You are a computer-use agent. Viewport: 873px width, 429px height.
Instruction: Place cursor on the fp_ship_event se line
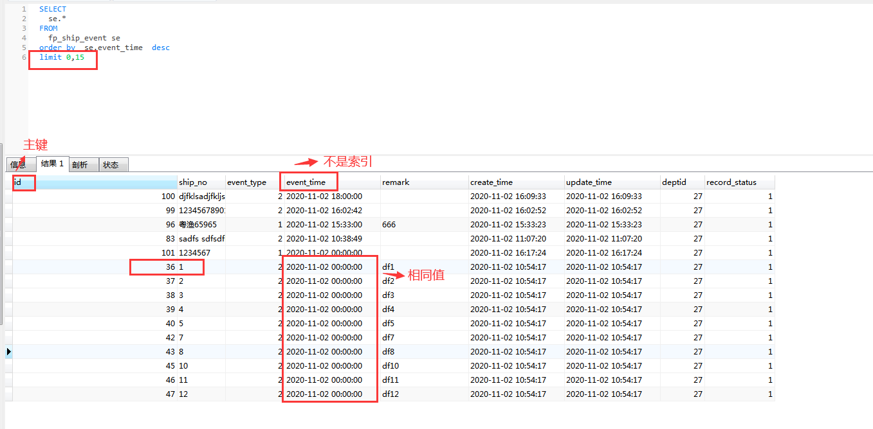coord(84,38)
